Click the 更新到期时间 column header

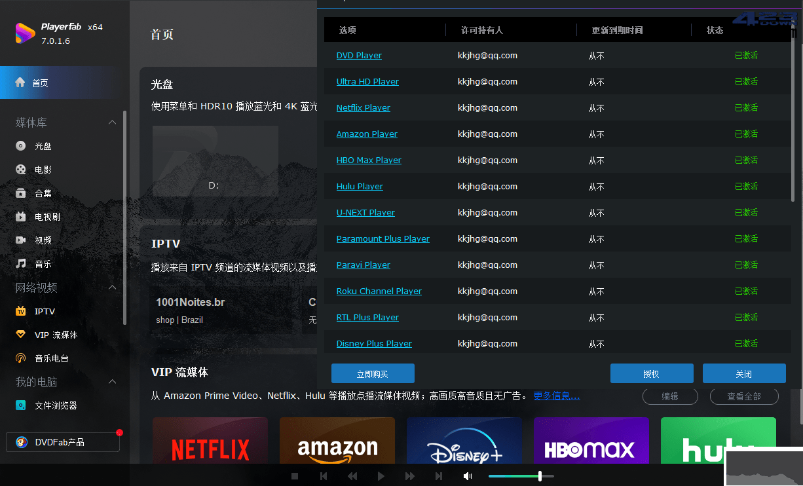(x=617, y=30)
